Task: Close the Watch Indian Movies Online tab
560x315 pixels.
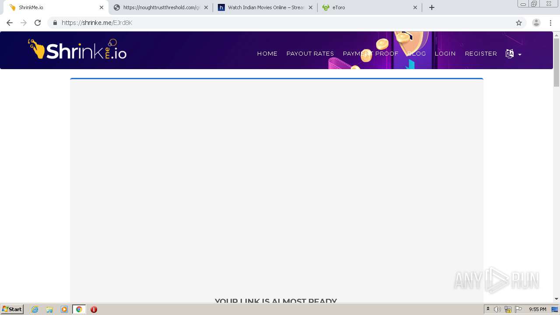Action: click(311, 7)
